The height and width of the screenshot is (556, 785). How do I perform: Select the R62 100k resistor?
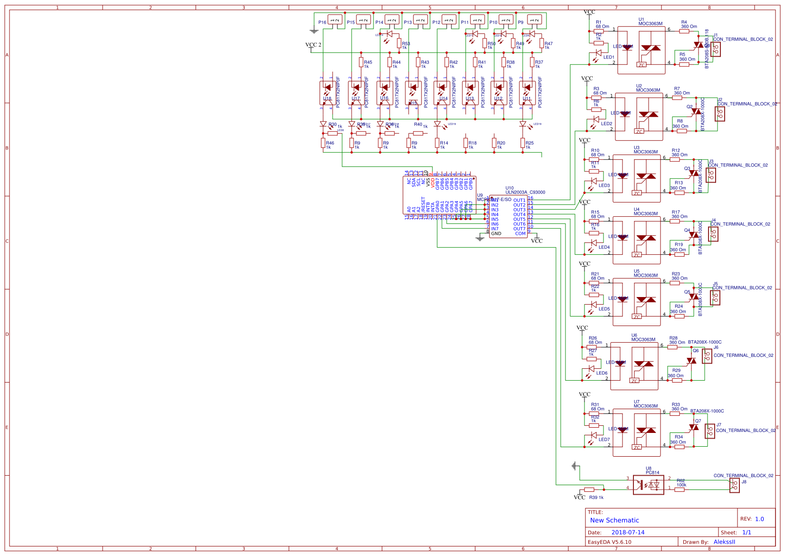click(680, 489)
